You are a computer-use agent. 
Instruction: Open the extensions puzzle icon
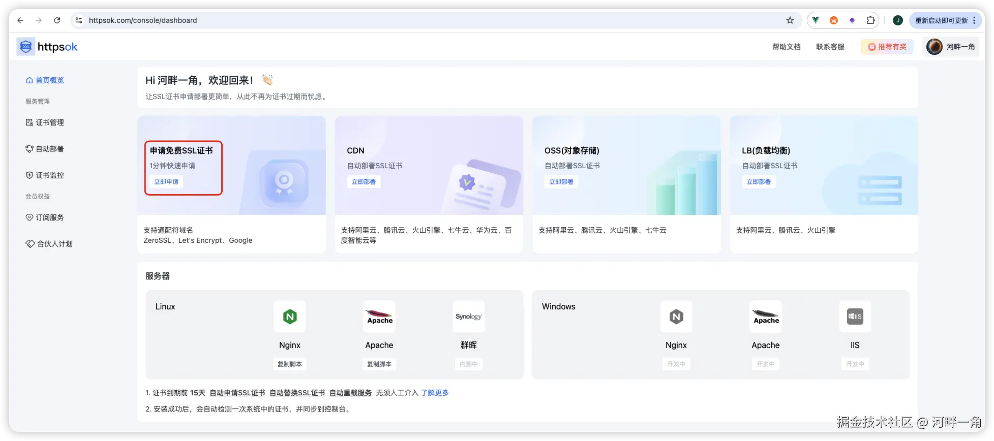click(870, 20)
